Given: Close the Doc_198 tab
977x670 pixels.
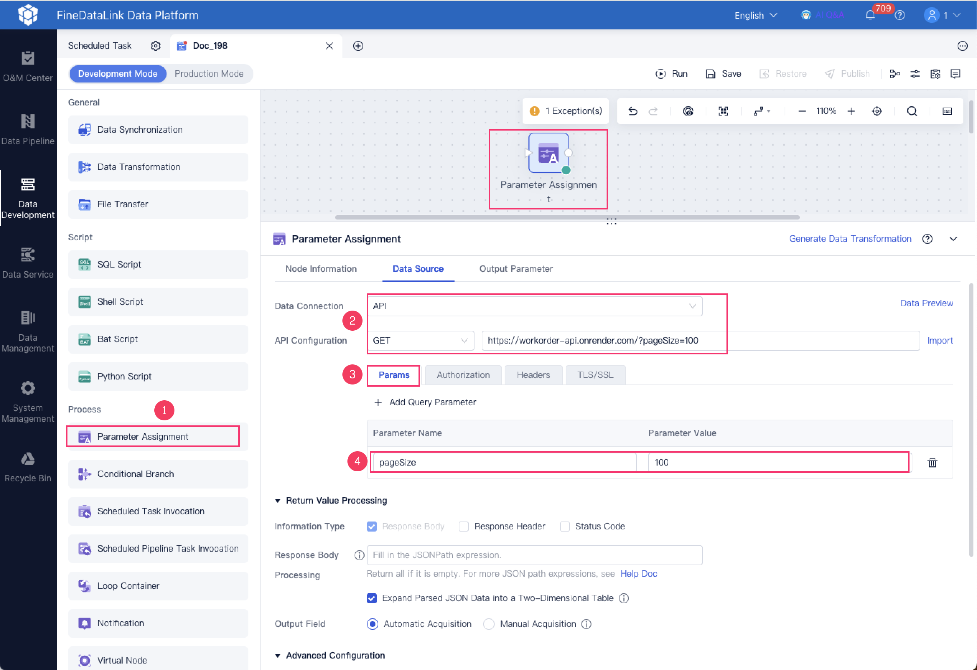Looking at the screenshot, I should pos(329,46).
